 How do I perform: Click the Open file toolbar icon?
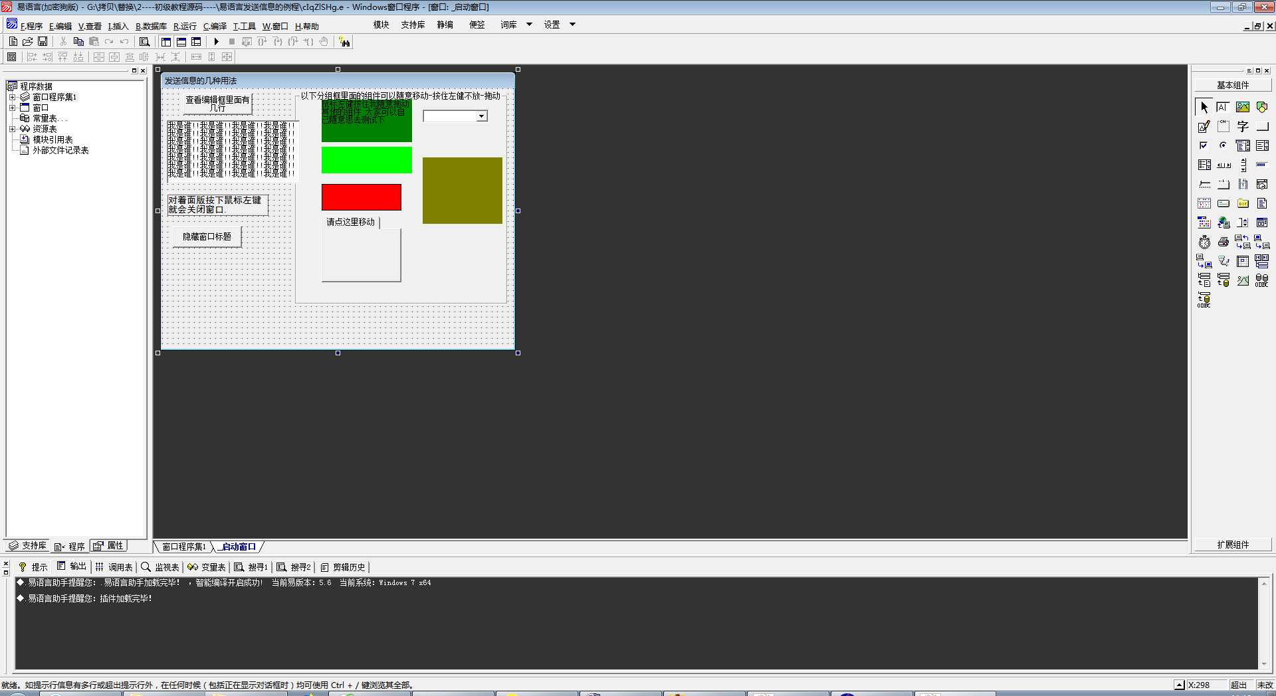pos(28,41)
